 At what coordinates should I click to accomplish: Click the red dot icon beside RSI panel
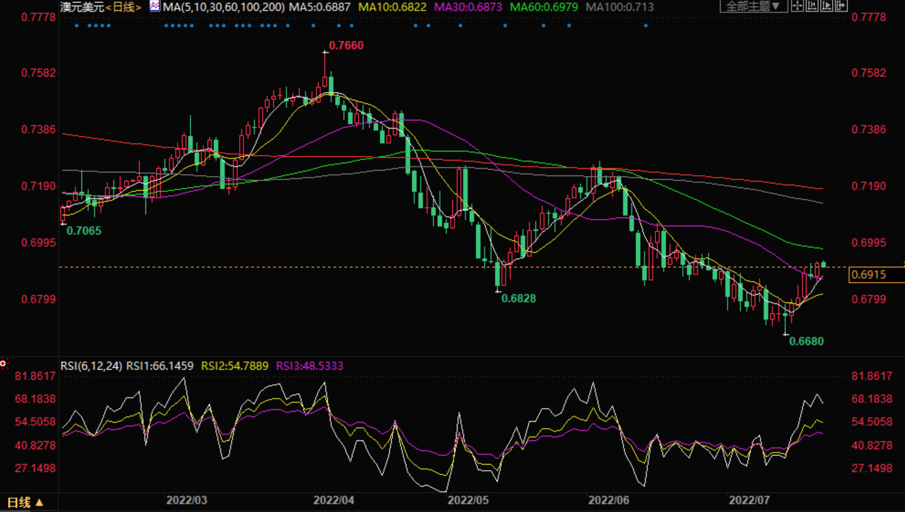3,363
